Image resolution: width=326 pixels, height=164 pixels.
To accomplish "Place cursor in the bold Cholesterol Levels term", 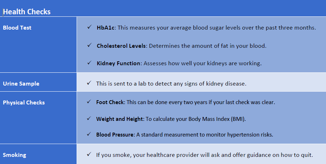I will (x=121, y=46).
